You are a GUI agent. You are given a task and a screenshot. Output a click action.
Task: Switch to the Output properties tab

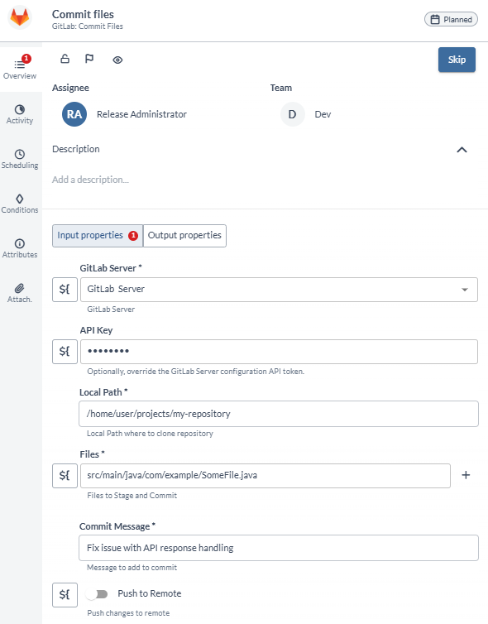point(184,236)
